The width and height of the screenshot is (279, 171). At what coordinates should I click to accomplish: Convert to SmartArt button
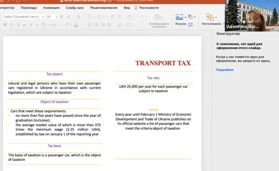159,21
